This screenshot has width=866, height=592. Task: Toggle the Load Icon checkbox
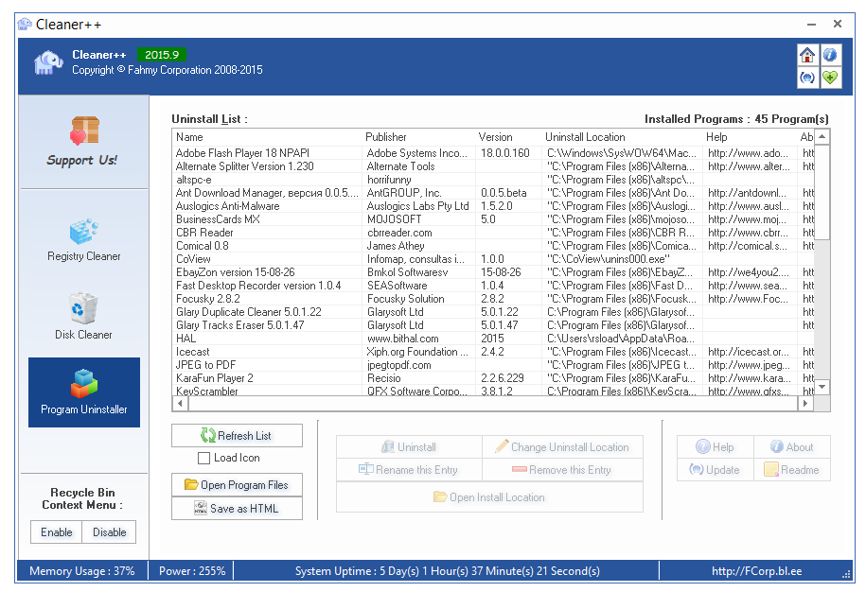pyautogui.click(x=203, y=458)
